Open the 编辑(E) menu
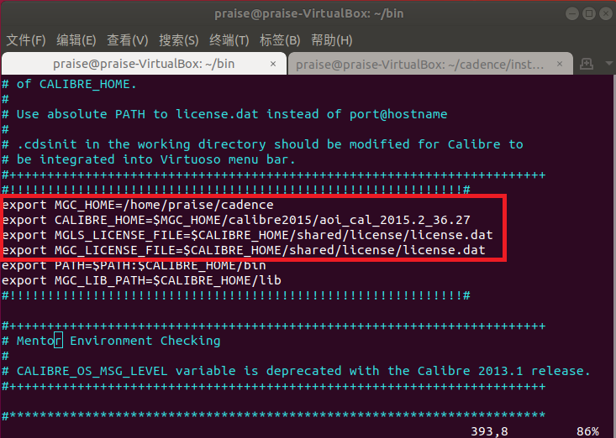 click(x=76, y=40)
